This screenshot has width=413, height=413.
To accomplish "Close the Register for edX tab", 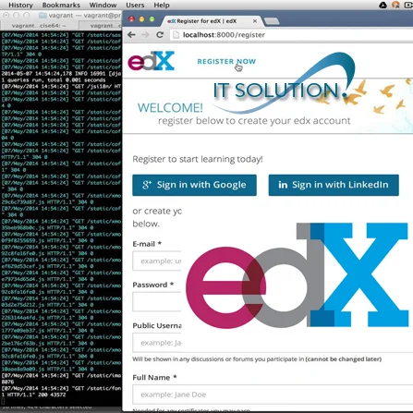I will pos(255,21).
